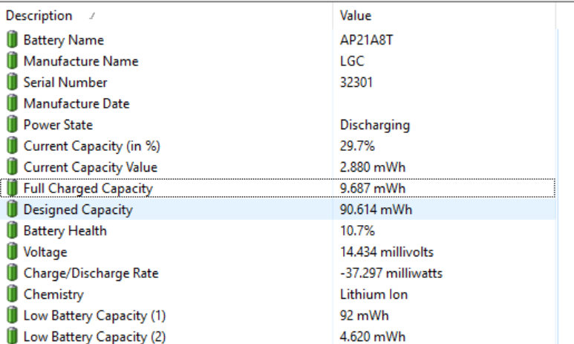Select the Battery Name row label
This screenshot has height=344, width=574.
64,40
